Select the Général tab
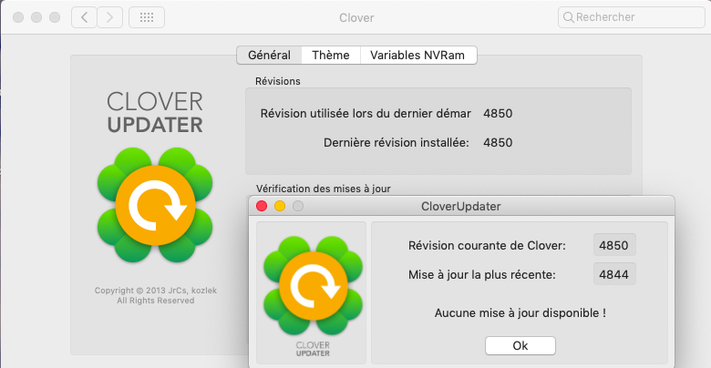This screenshot has width=711, height=368. click(269, 56)
